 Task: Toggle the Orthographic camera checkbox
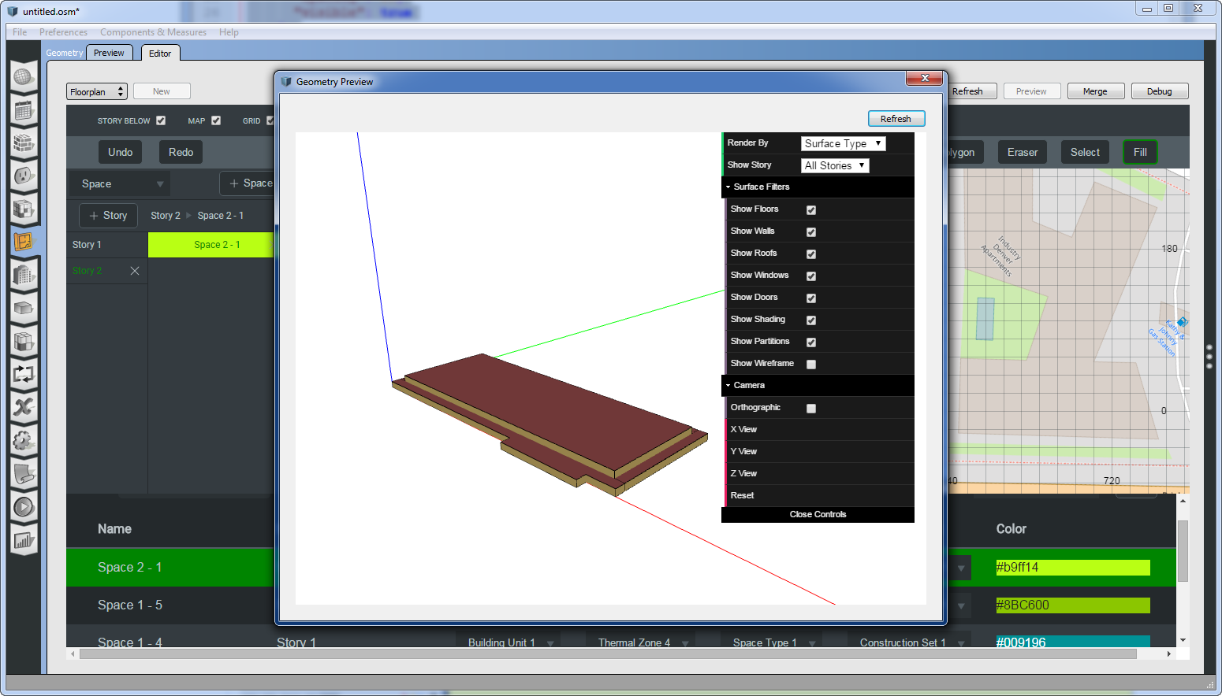(x=811, y=408)
